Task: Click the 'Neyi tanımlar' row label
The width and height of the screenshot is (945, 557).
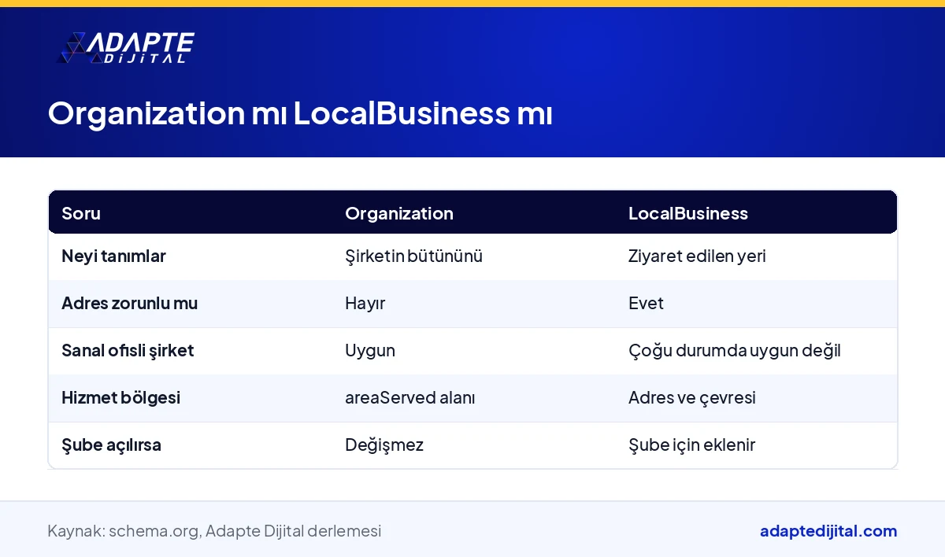Action: tap(113, 256)
